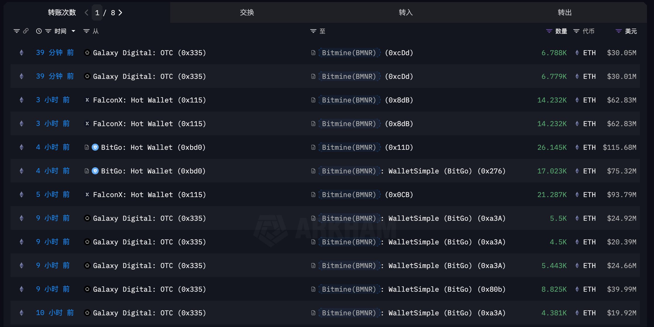Switch to the 转入 tab
654x327 pixels.
[406, 13]
